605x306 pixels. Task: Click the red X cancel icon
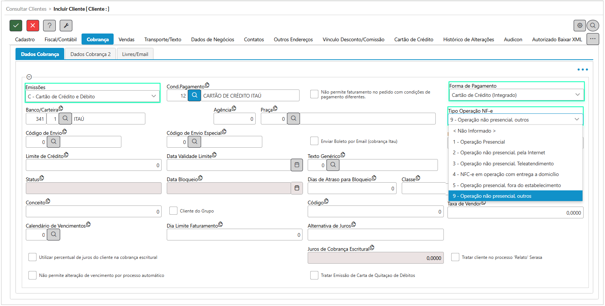point(33,25)
